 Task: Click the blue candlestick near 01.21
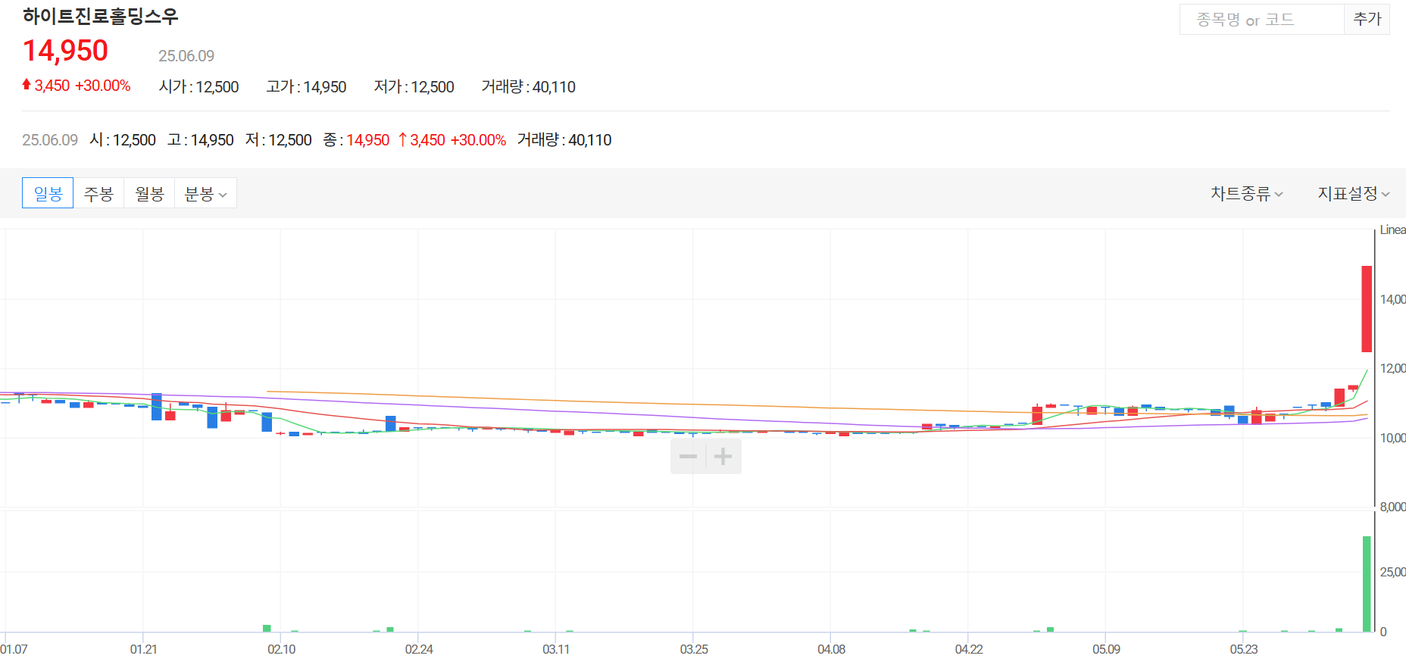tap(157, 407)
